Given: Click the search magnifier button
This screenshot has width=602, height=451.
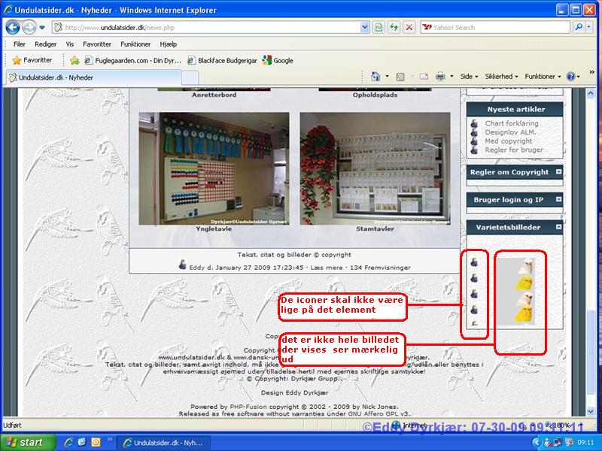Looking at the screenshot, I should pos(579,27).
